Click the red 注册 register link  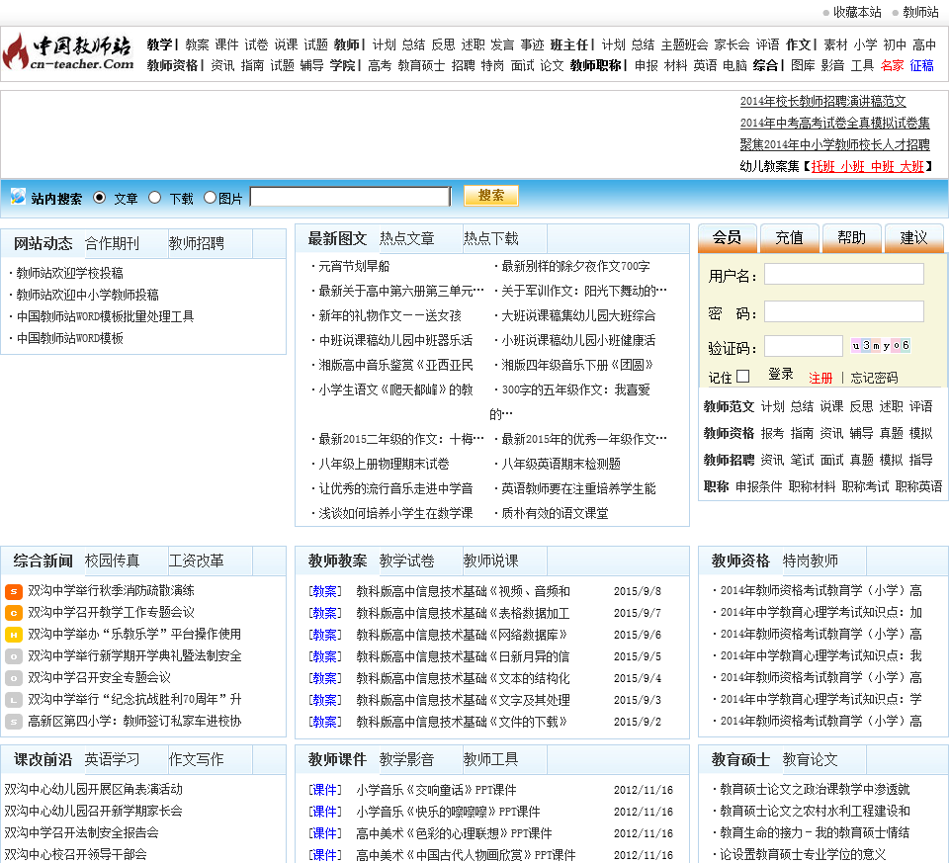(820, 379)
